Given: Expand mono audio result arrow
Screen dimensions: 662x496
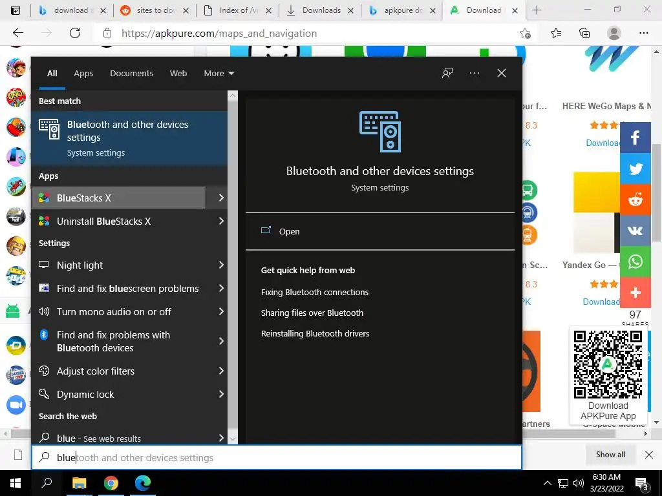Looking at the screenshot, I should (221, 311).
